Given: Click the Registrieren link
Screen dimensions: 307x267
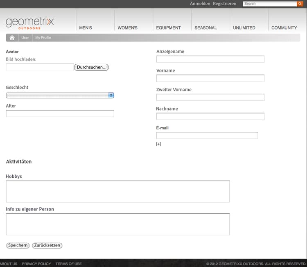Looking at the screenshot, I should click(x=225, y=4).
